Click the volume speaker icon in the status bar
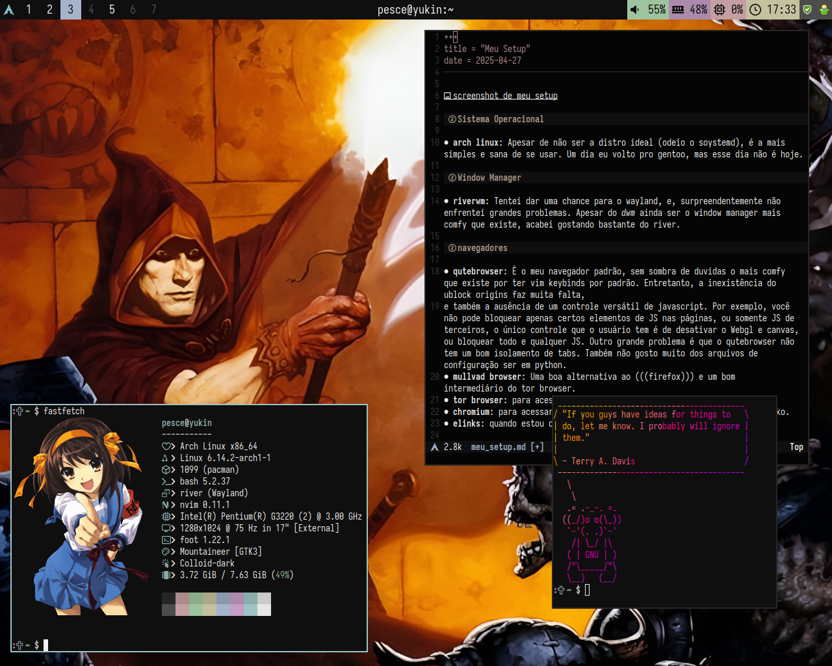Viewport: 832px width, 666px height. coord(635,10)
